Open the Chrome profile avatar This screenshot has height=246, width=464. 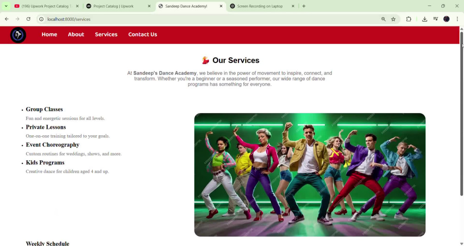point(446,19)
